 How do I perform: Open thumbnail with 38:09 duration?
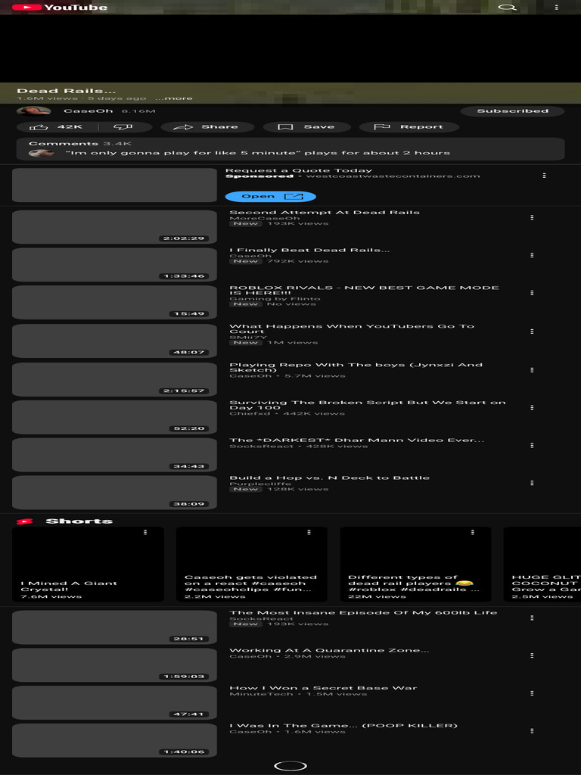pyautogui.click(x=114, y=493)
